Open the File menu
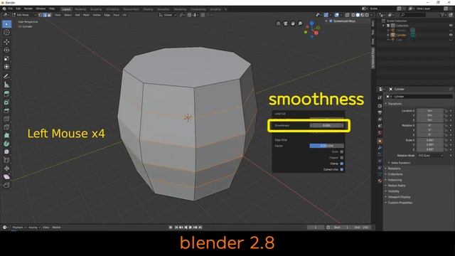Screen dimensions: 455x256 11,9
